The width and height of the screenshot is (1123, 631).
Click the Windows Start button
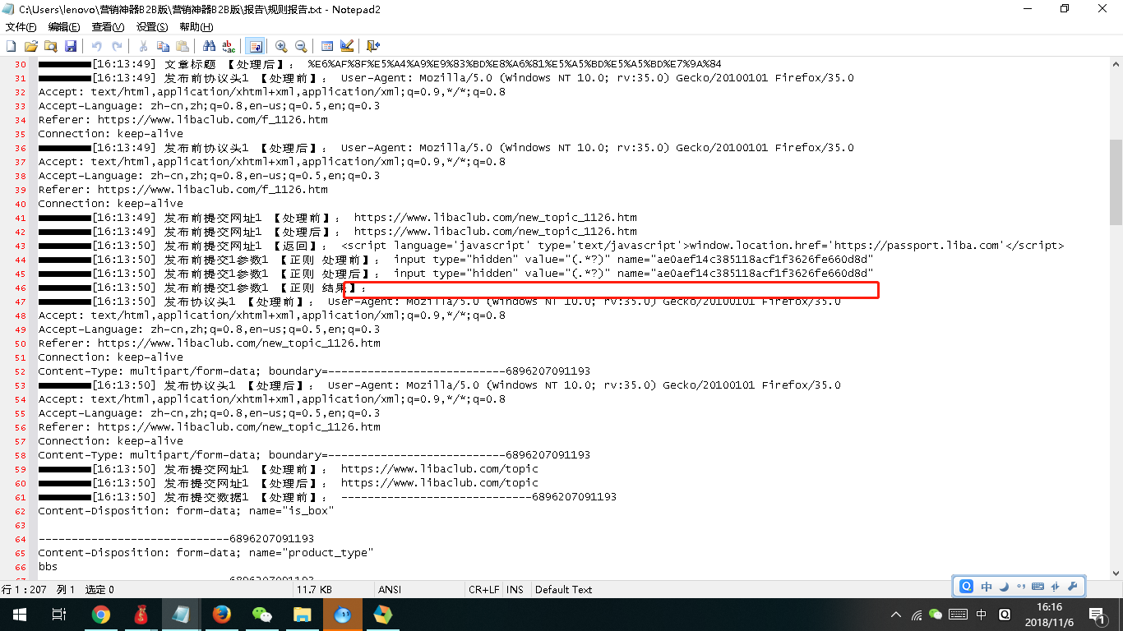click(x=19, y=614)
